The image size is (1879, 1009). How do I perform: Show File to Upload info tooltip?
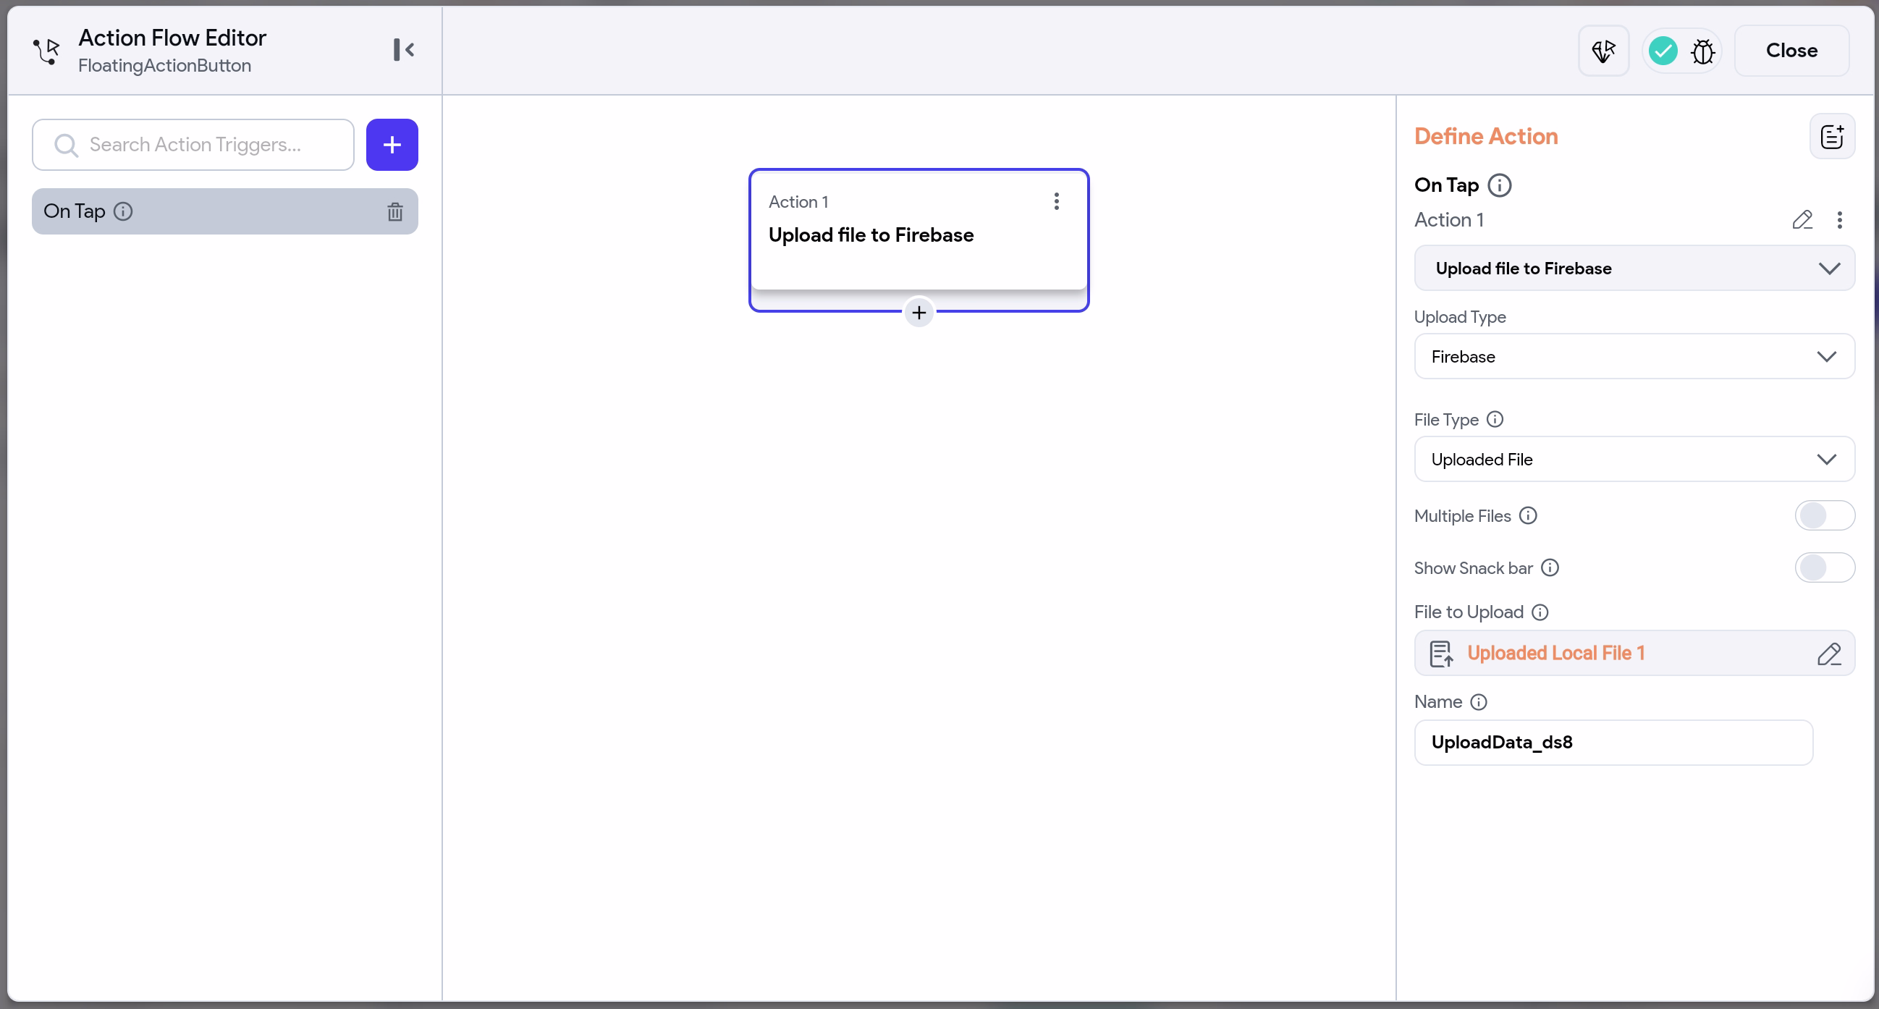click(1540, 612)
